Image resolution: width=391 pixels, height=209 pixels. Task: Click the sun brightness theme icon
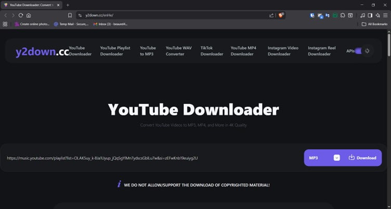(367, 51)
